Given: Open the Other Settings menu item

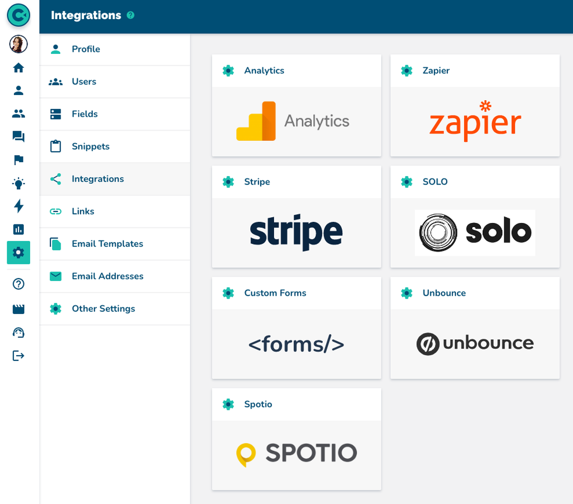Looking at the screenshot, I should (115, 309).
